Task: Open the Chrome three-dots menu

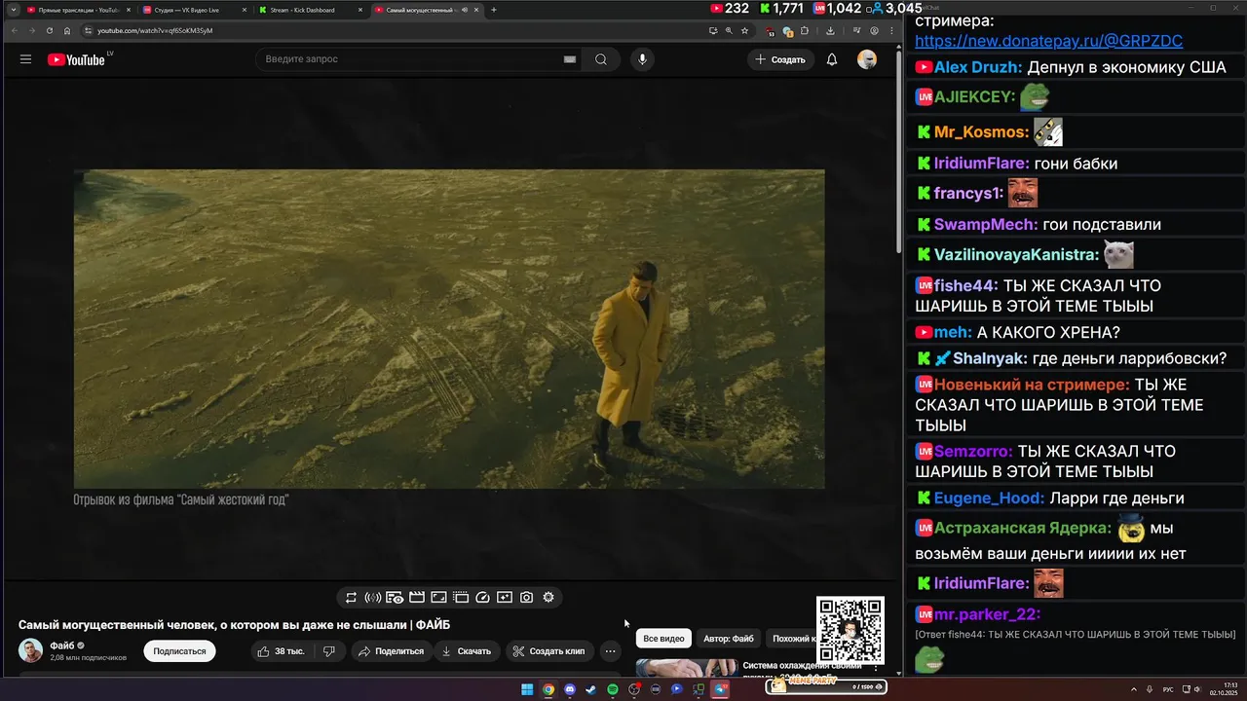Action: [x=893, y=30]
